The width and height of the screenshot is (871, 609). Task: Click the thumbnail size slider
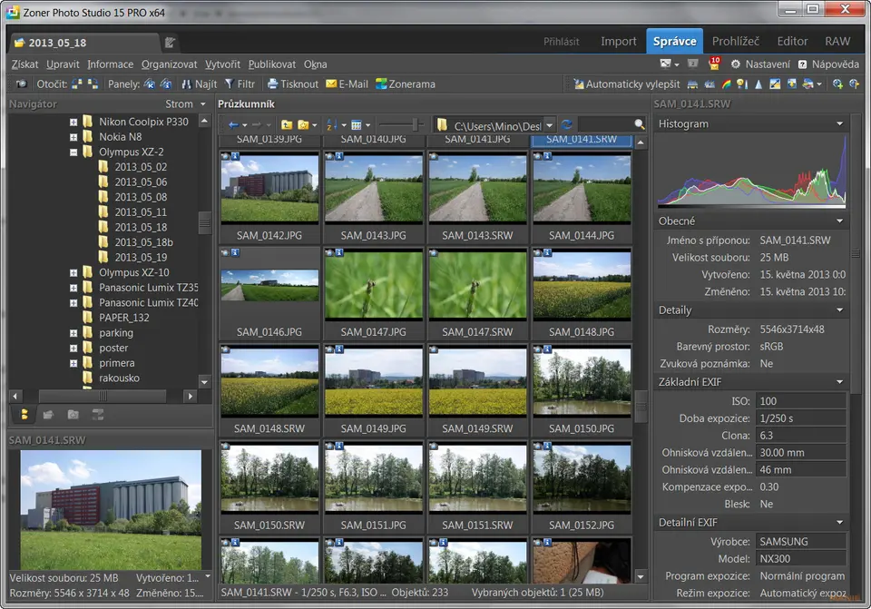tap(415, 124)
